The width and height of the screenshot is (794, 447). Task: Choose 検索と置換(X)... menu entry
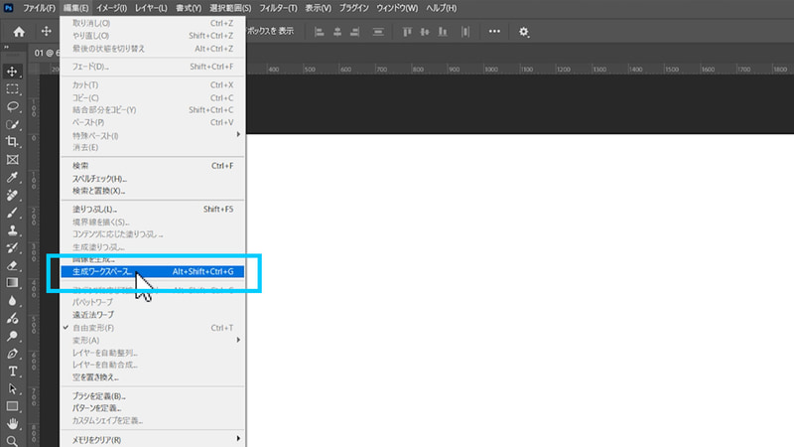pos(153,191)
